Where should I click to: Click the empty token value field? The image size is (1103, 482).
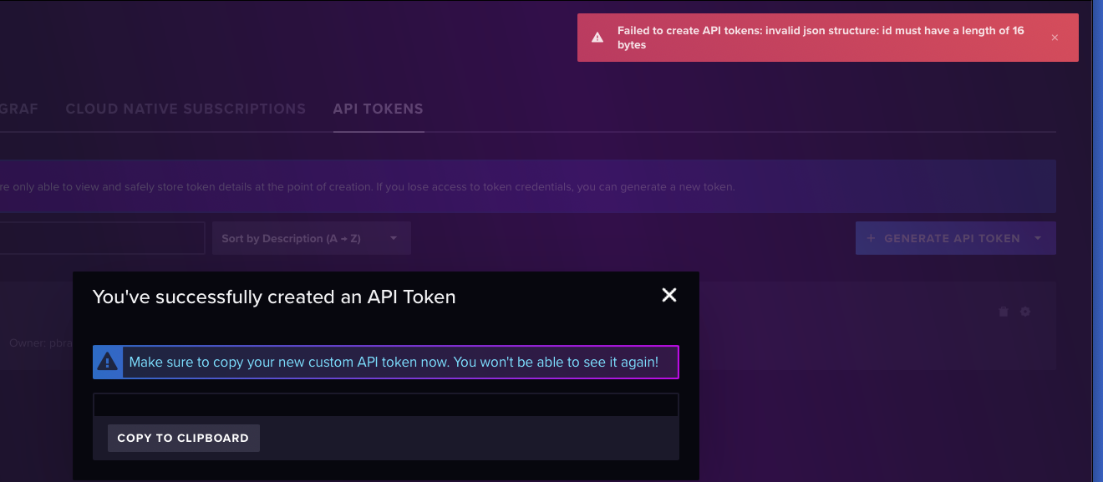pos(385,404)
